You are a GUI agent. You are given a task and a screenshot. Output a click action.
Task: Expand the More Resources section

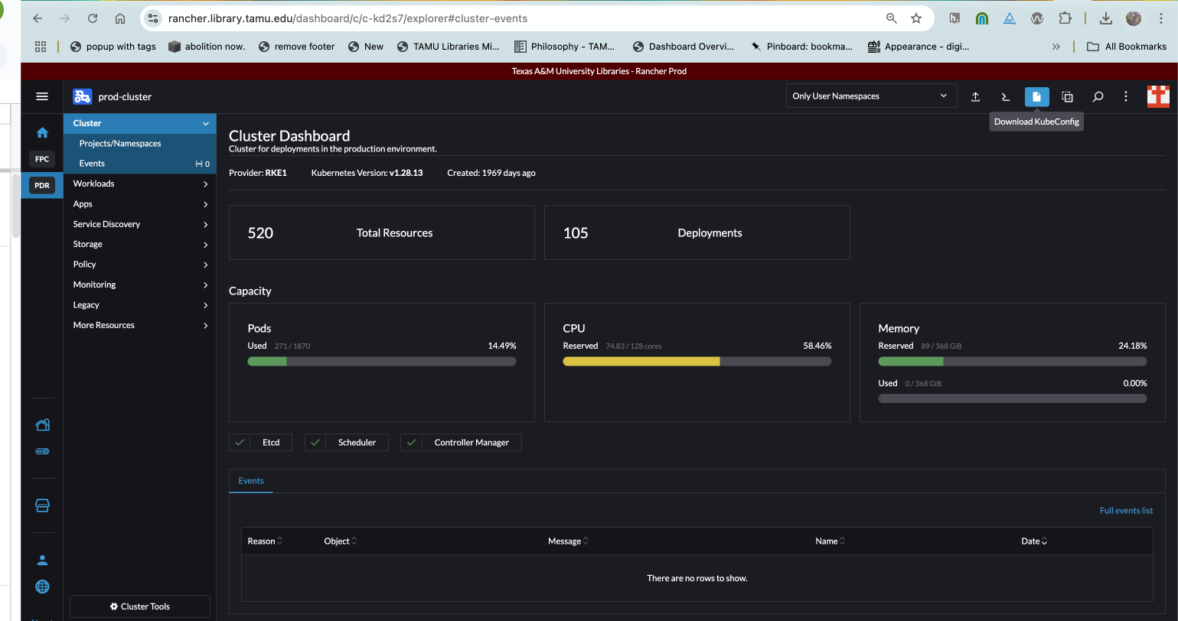tap(205, 325)
